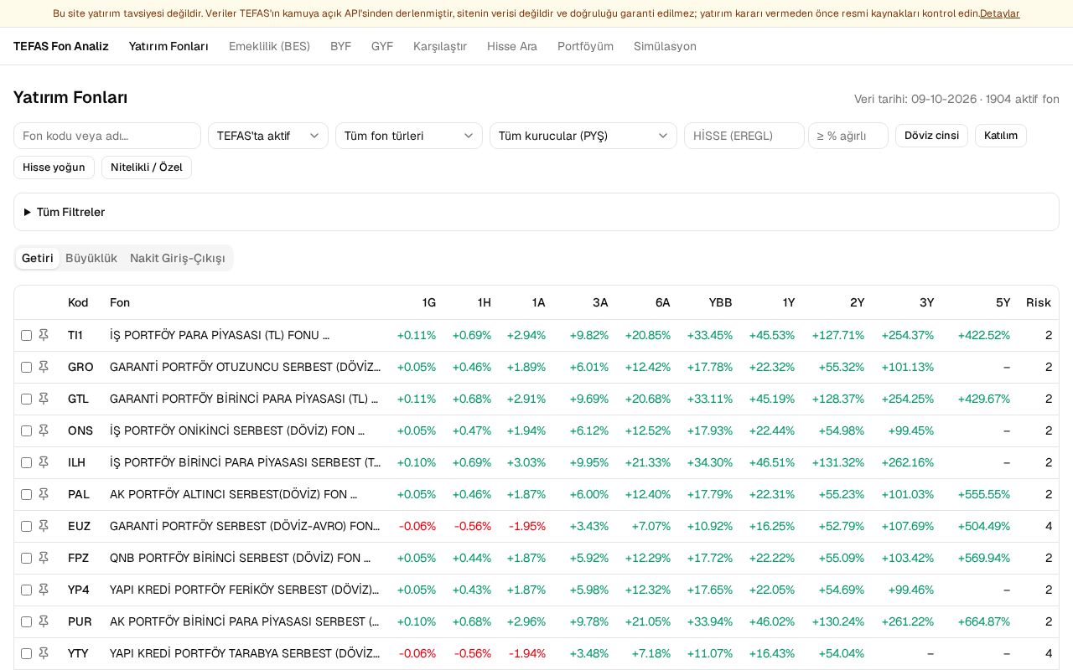
Task: Go to TEFAS Fon Analiz home
Action: tap(61, 46)
